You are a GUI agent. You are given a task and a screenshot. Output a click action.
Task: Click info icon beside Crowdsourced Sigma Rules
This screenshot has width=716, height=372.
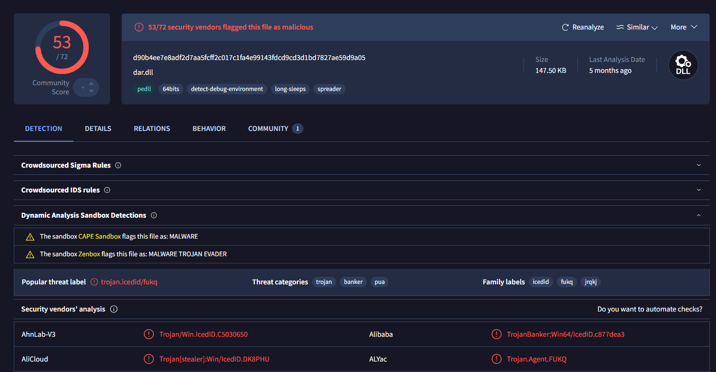pyautogui.click(x=118, y=165)
